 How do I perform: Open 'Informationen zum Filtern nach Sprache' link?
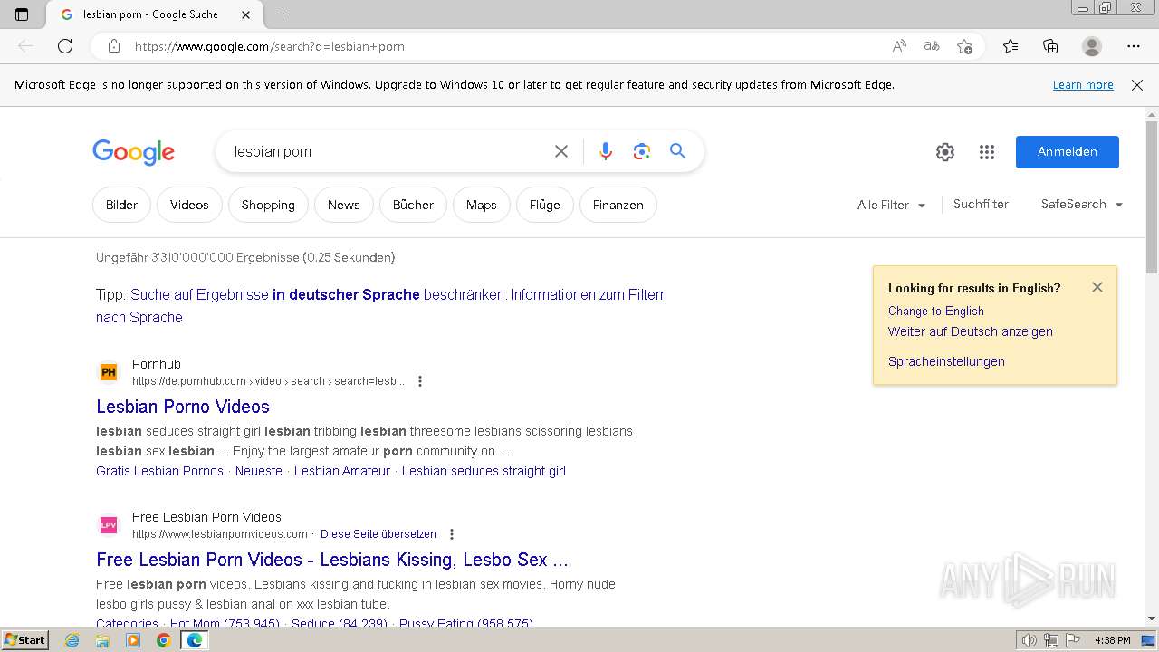point(381,306)
